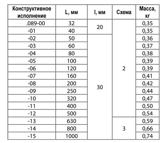Select the -15 designation cell

click(32, 136)
